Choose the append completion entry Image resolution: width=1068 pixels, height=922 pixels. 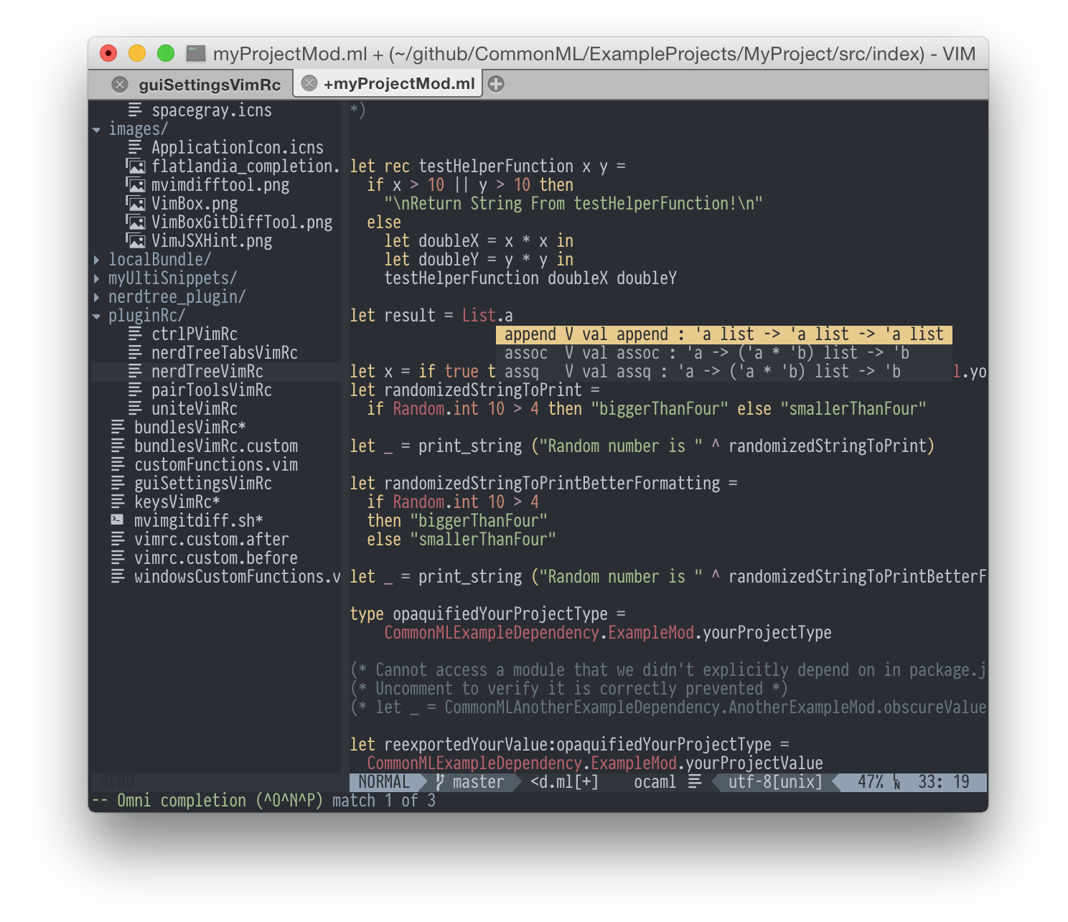(724, 334)
